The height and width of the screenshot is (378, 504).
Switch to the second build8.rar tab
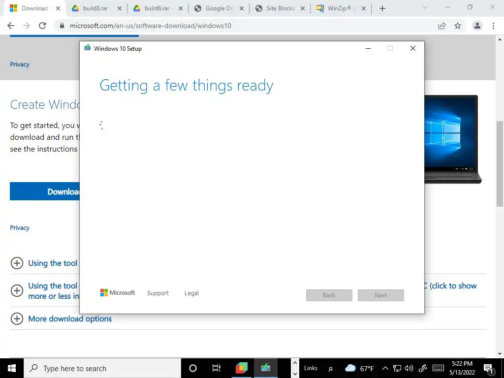click(157, 8)
